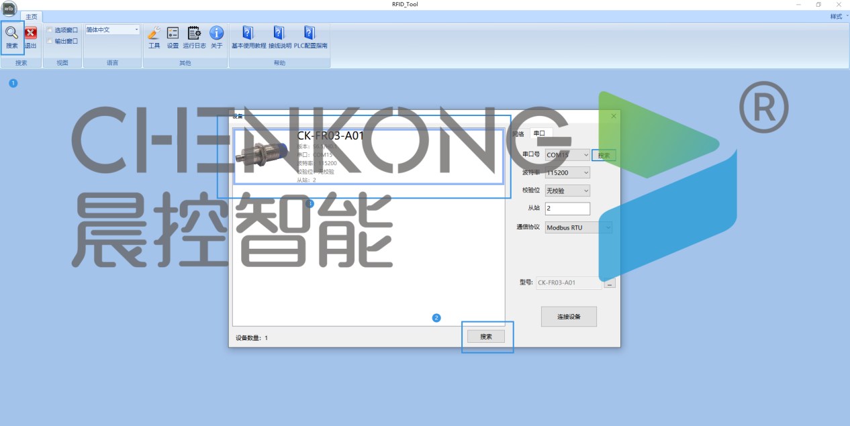Expand the 串口号 COM15 dropdown

click(x=567, y=155)
